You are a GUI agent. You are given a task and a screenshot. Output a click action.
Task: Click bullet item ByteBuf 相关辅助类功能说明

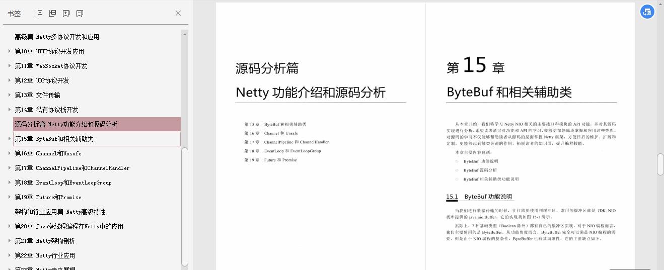[x=491, y=179]
